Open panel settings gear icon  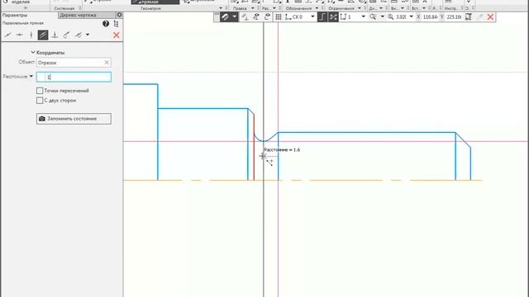pyautogui.click(x=119, y=15)
